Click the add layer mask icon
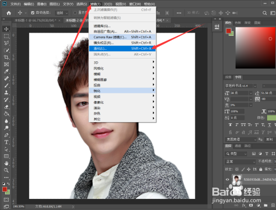Viewport: 276px width, 210px height. [251, 205]
